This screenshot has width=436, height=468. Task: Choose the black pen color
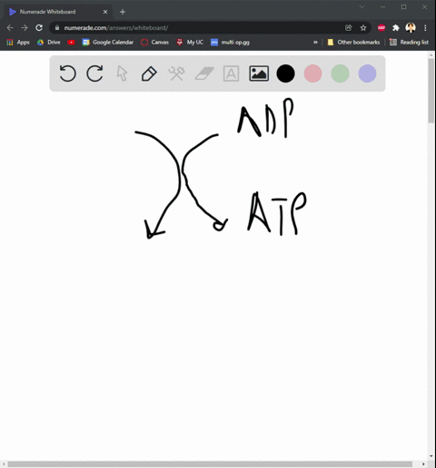(285, 73)
